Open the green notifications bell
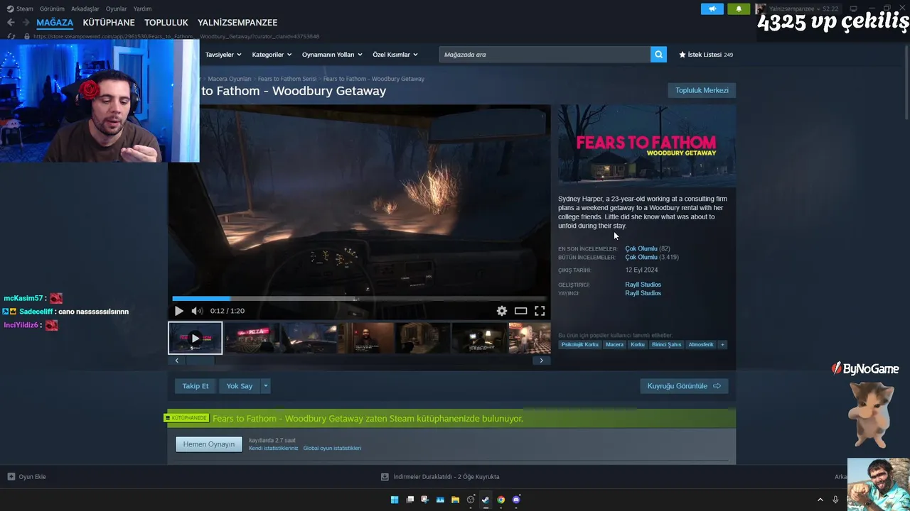This screenshot has width=910, height=511. pyautogui.click(x=739, y=9)
